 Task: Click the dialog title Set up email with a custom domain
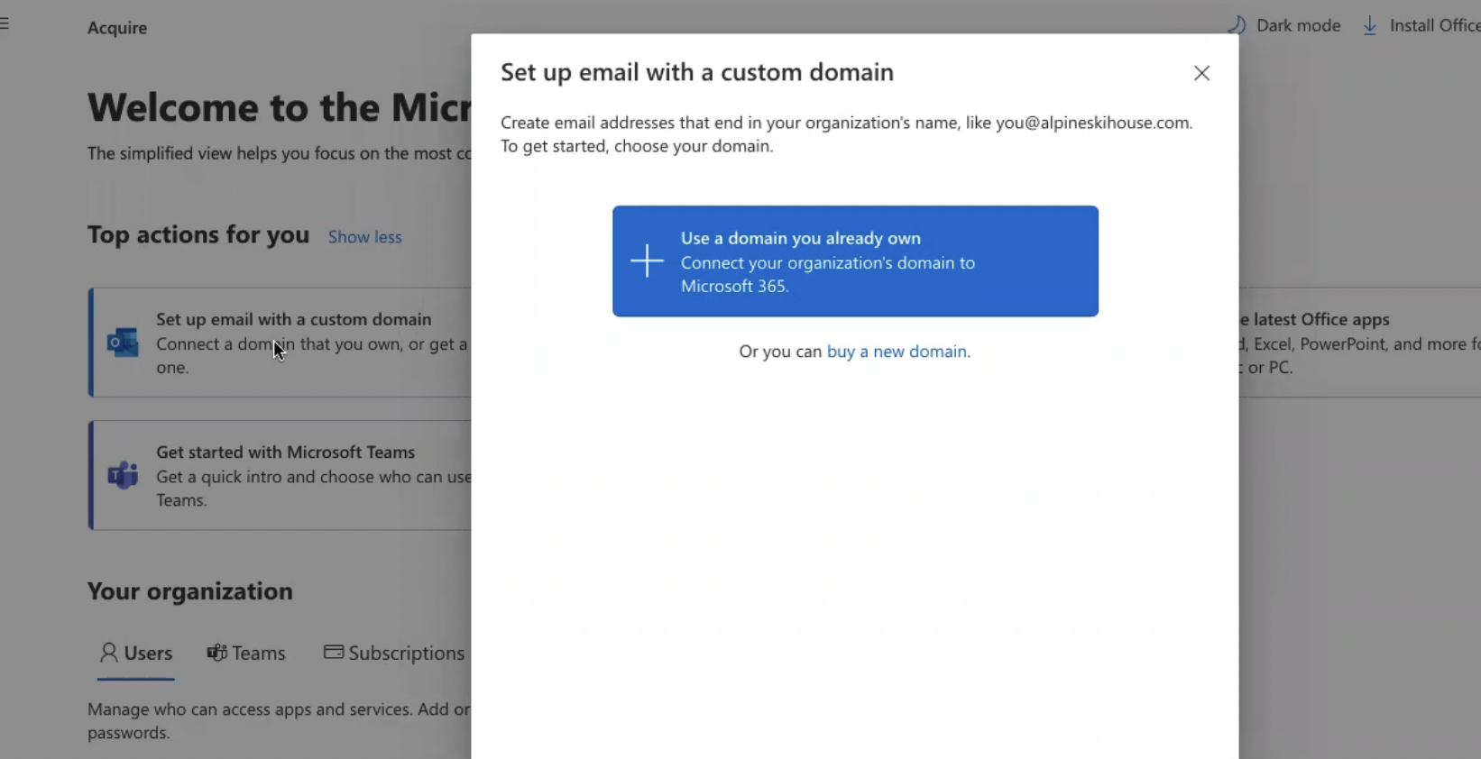697,72
